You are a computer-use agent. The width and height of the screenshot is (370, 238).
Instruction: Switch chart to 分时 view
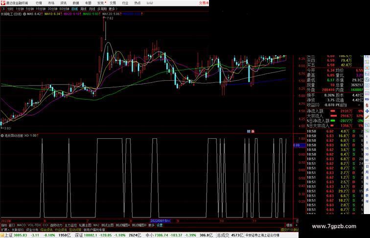(x=10, y=9)
